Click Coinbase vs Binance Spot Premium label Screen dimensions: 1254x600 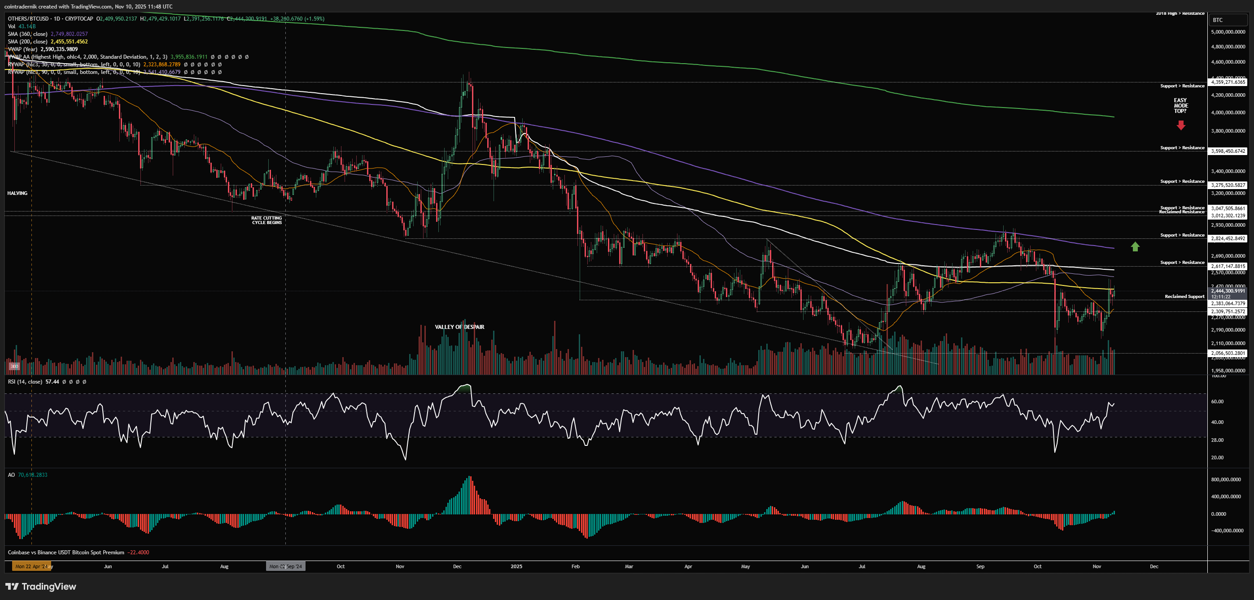(x=66, y=553)
